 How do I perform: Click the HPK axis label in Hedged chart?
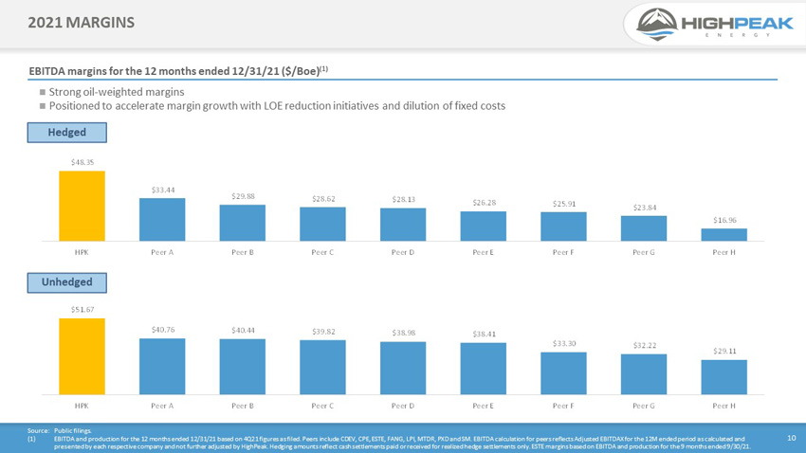82,253
